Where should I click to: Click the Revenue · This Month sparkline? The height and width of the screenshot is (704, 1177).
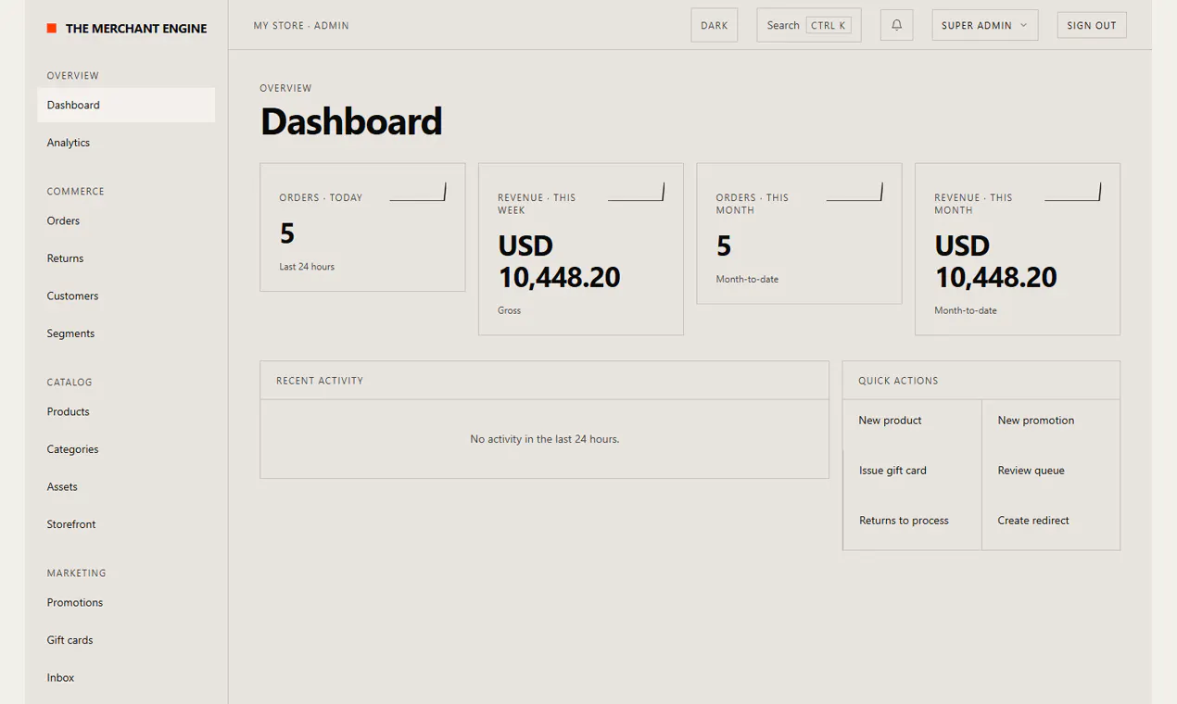1072,192
